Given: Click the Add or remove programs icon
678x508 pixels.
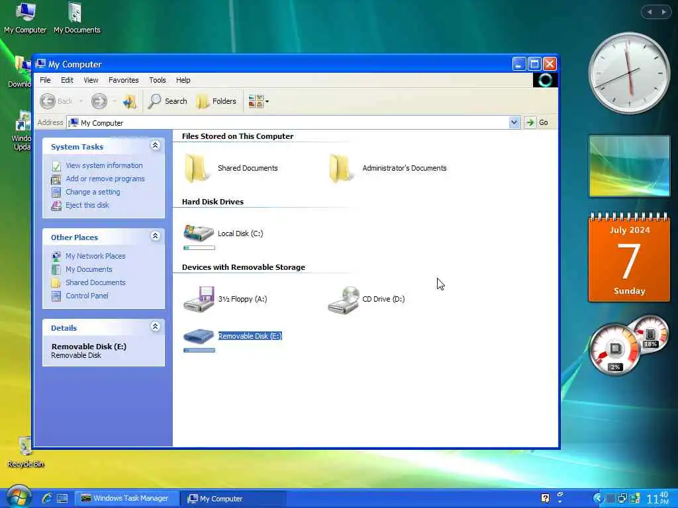Looking at the screenshot, I should pos(56,179).
